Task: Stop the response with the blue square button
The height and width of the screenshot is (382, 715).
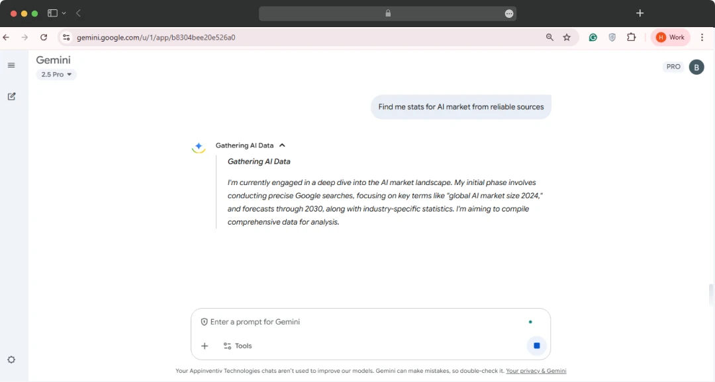Action: [537, 346]
